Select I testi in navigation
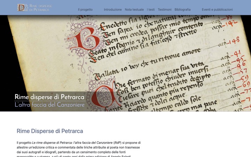Image resolution: width=251 pixels, height=157 pixels. [x=151, y=10]
